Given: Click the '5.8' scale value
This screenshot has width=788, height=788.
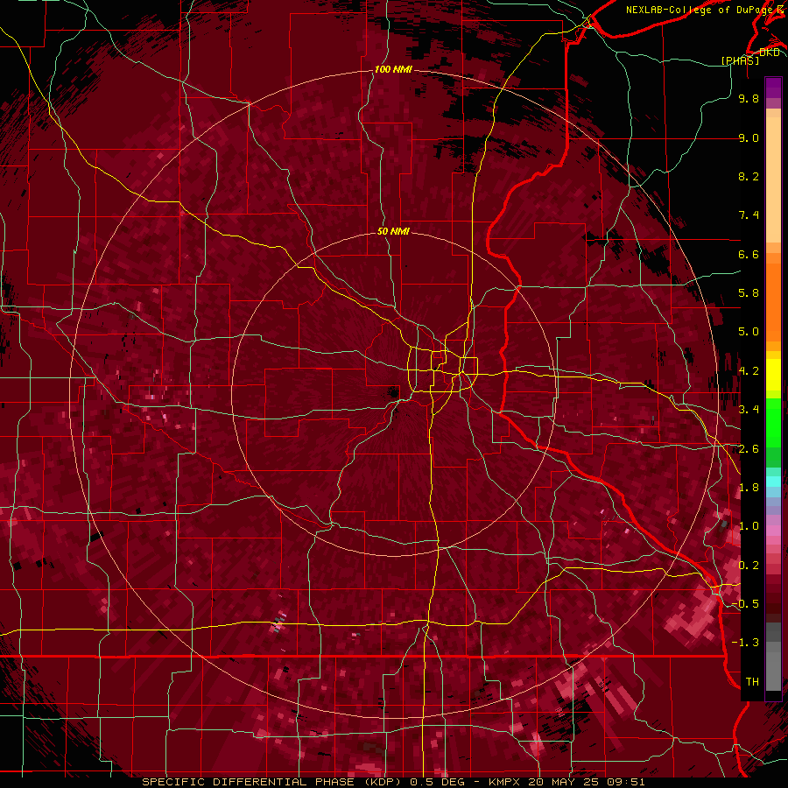Looking at the screenshot, I should (749, 293).
